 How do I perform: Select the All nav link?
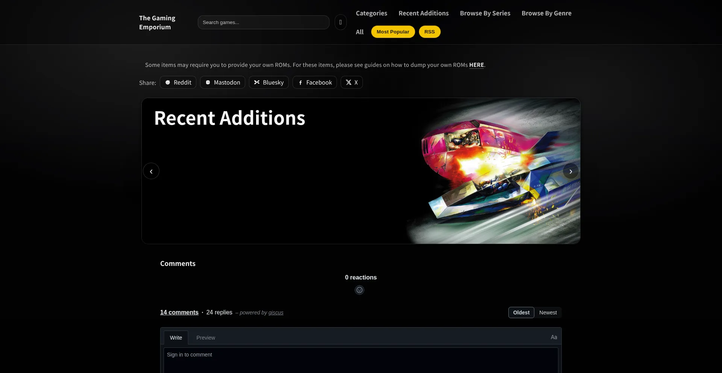(359, 32)
